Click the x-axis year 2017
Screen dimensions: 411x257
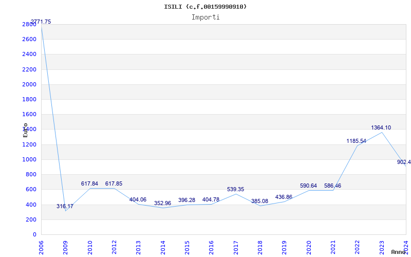pyautogui.click(x=236, y=247)
